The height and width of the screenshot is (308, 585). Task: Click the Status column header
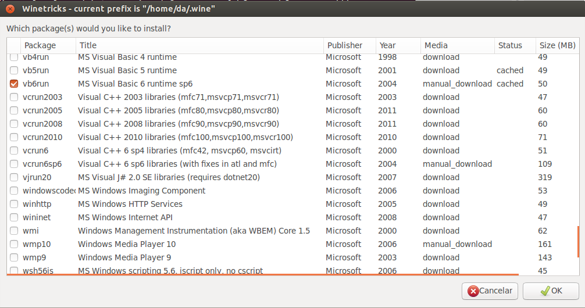515,45
